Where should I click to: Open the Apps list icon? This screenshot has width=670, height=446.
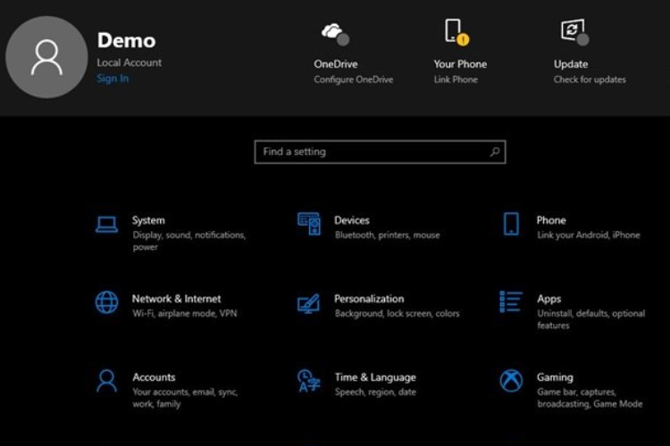coord(511,302)
